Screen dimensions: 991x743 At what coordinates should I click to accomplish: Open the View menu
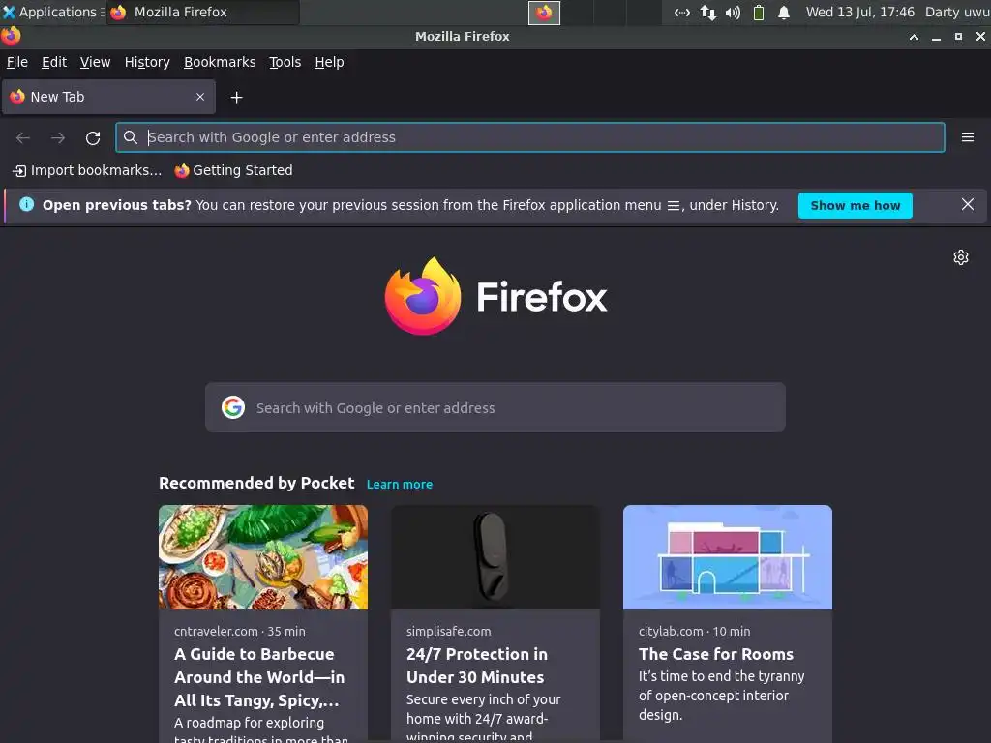coord(96,62)
